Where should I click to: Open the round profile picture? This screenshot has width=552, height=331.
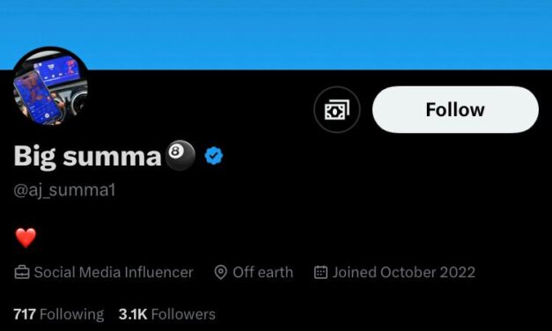(50, 87)
